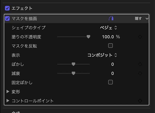Uncheck the マスクを描画 effect checkbox
155x113 pixels.
tap(7, 18)
